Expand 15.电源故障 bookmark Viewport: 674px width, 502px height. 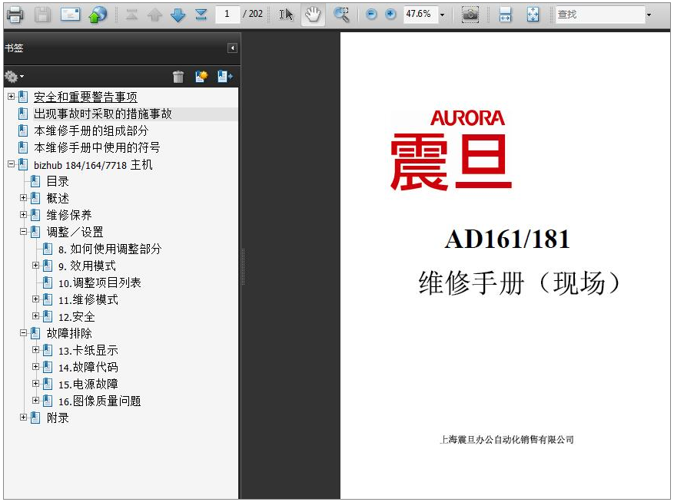tap(35, 384)
